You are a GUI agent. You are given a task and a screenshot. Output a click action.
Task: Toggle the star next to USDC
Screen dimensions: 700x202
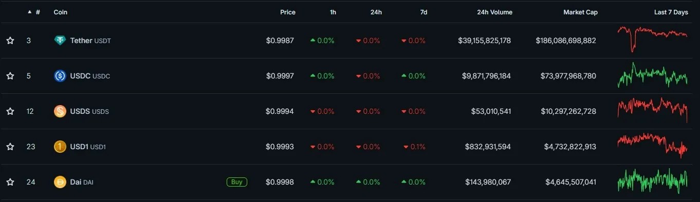tap(10, 76)
